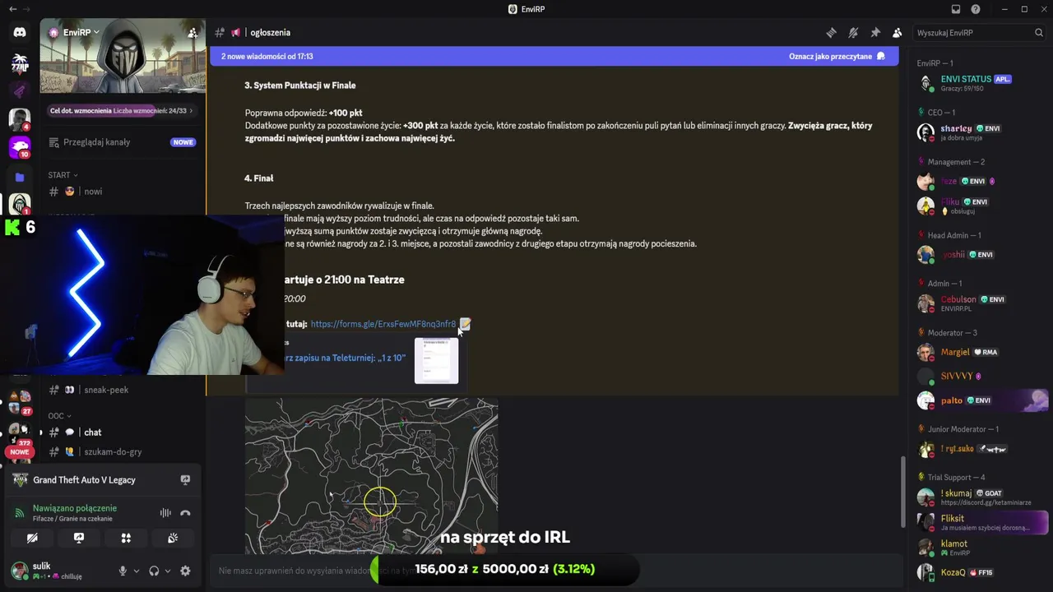Select the ogłoszenia channel title
The width and height of the screenshot is (1053, 592).
[270, 33]
